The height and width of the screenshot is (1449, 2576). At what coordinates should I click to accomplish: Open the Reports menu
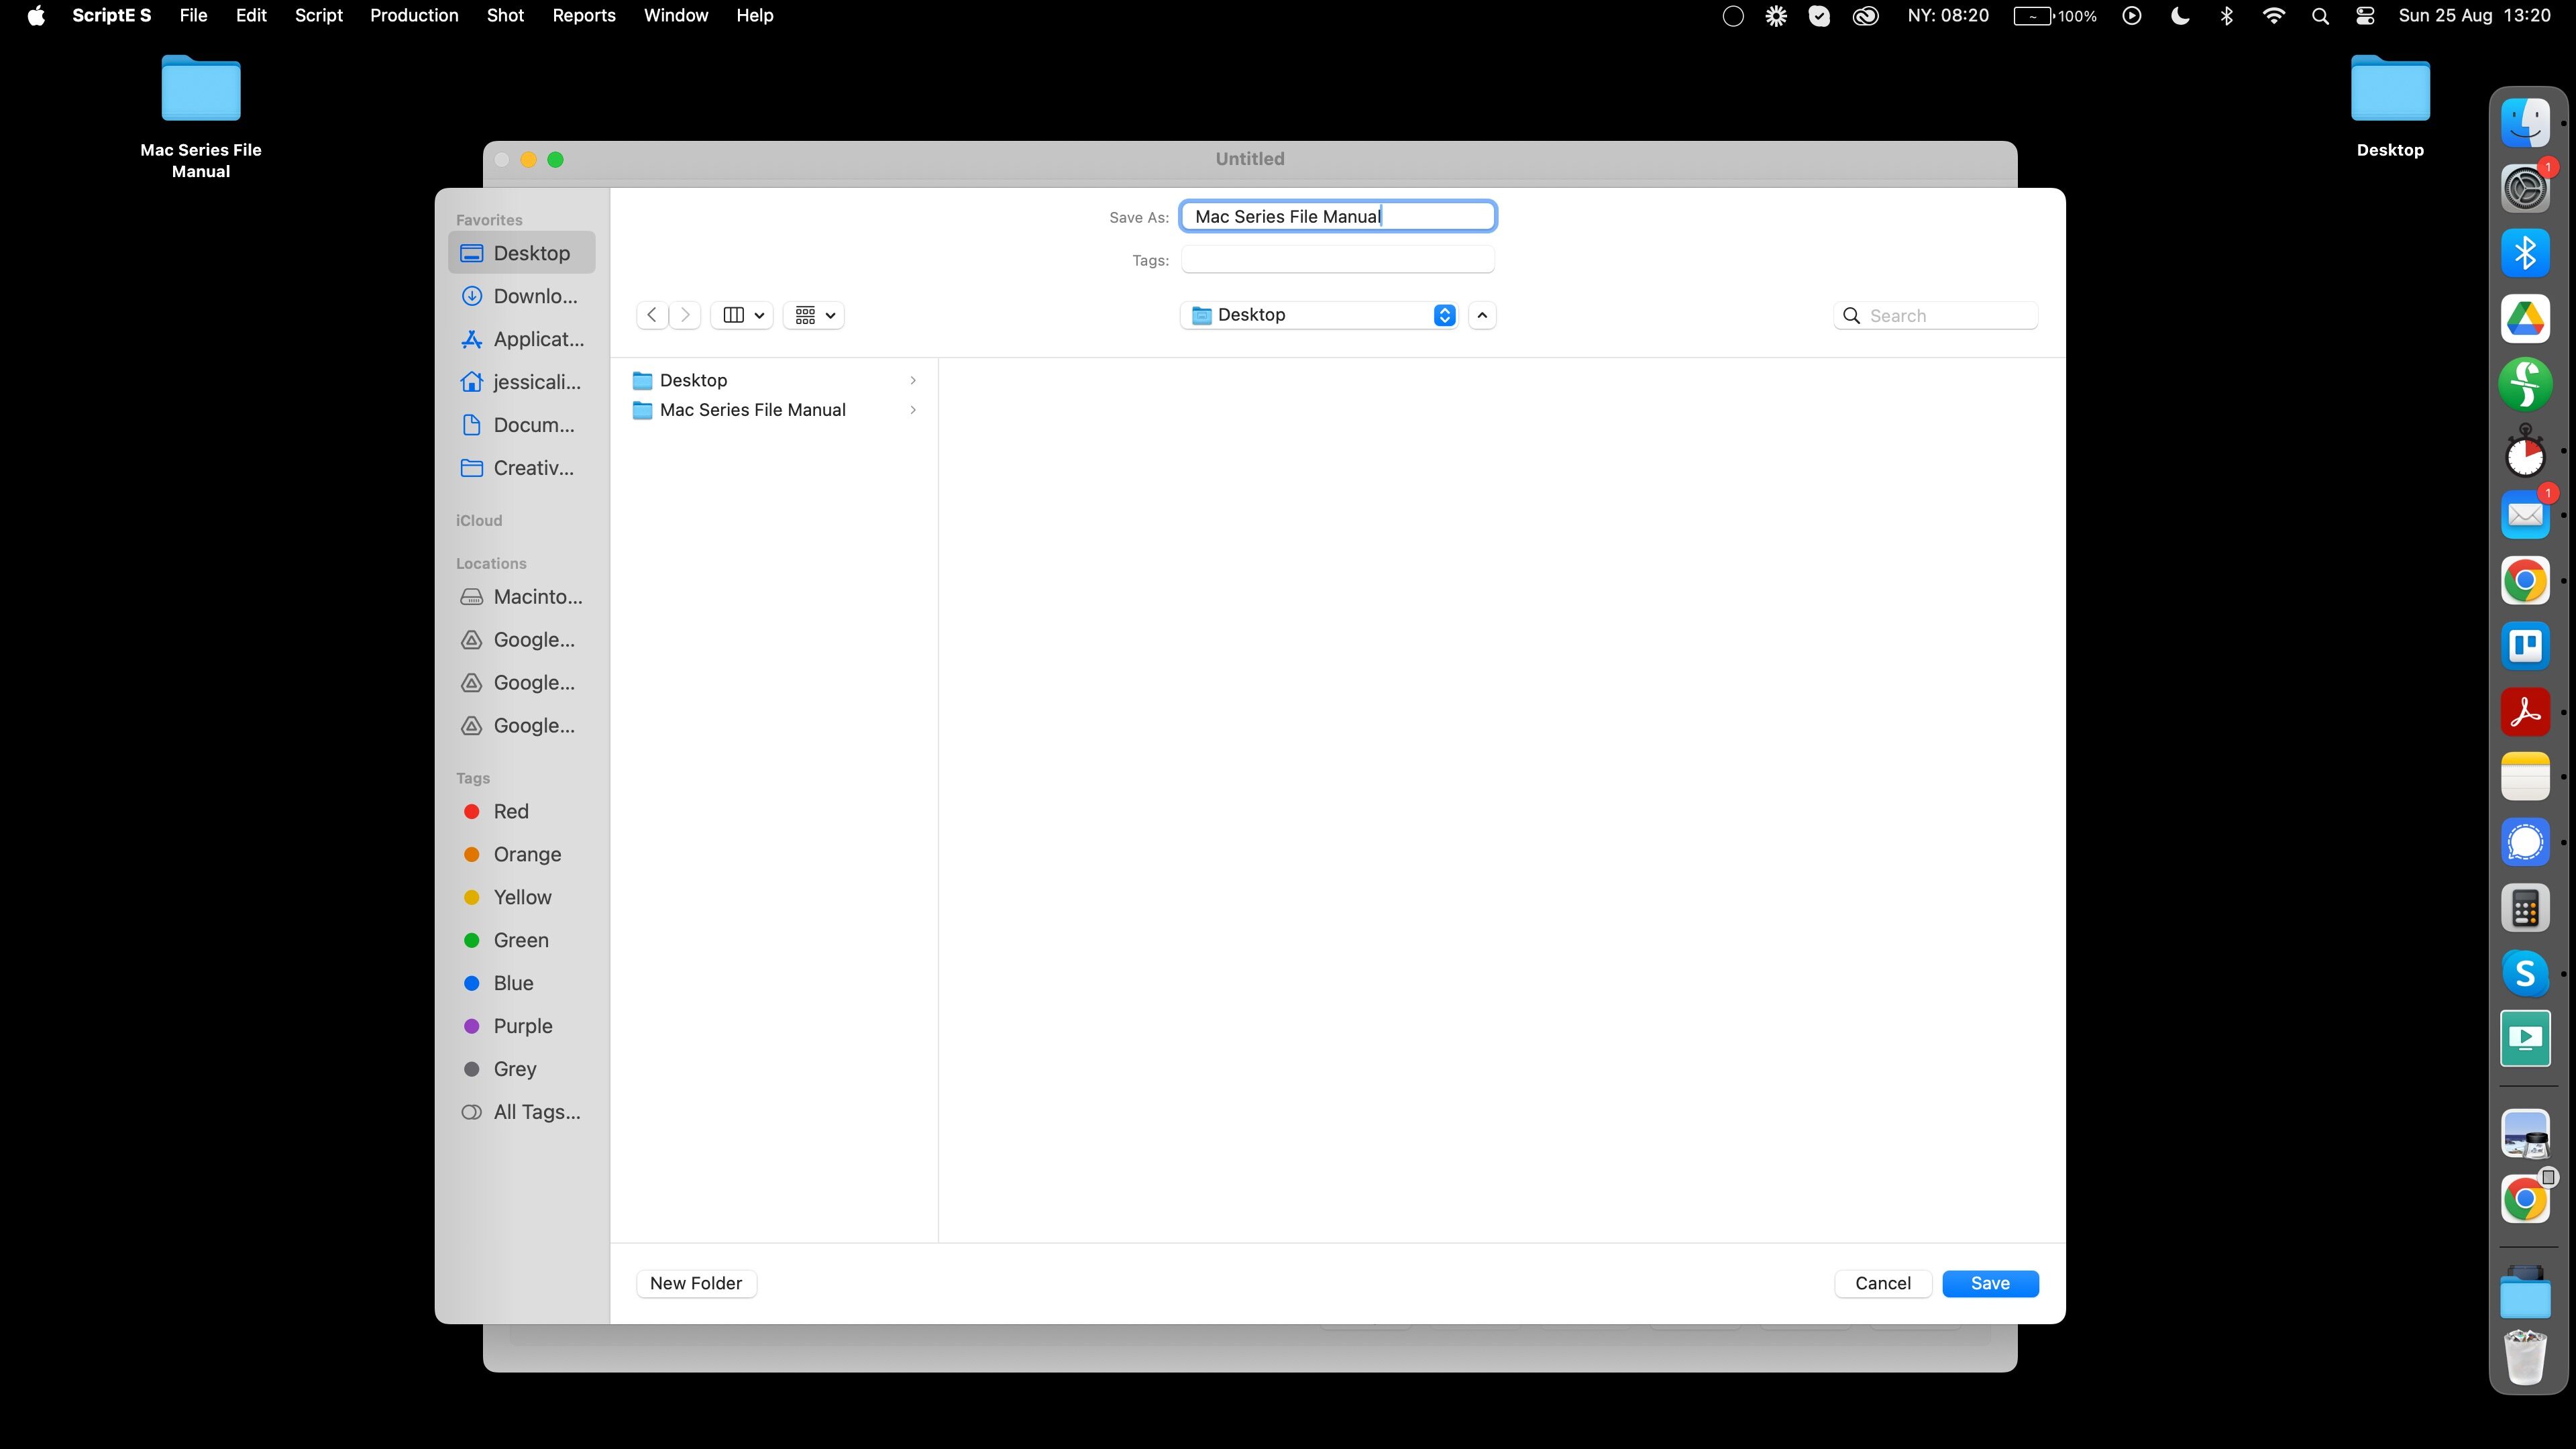click(583, 16)
